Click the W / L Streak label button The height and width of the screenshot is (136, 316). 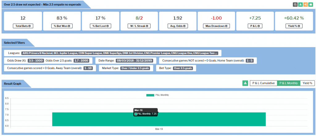tap(139, 26)
